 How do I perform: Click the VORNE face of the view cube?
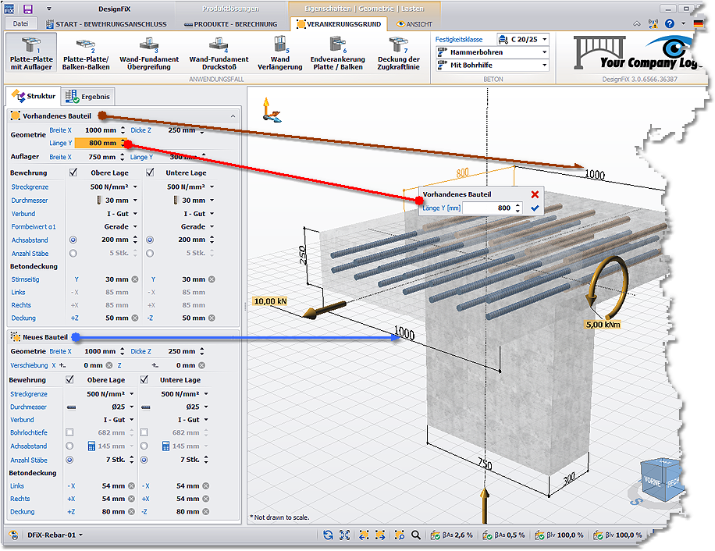coord(652,482)
